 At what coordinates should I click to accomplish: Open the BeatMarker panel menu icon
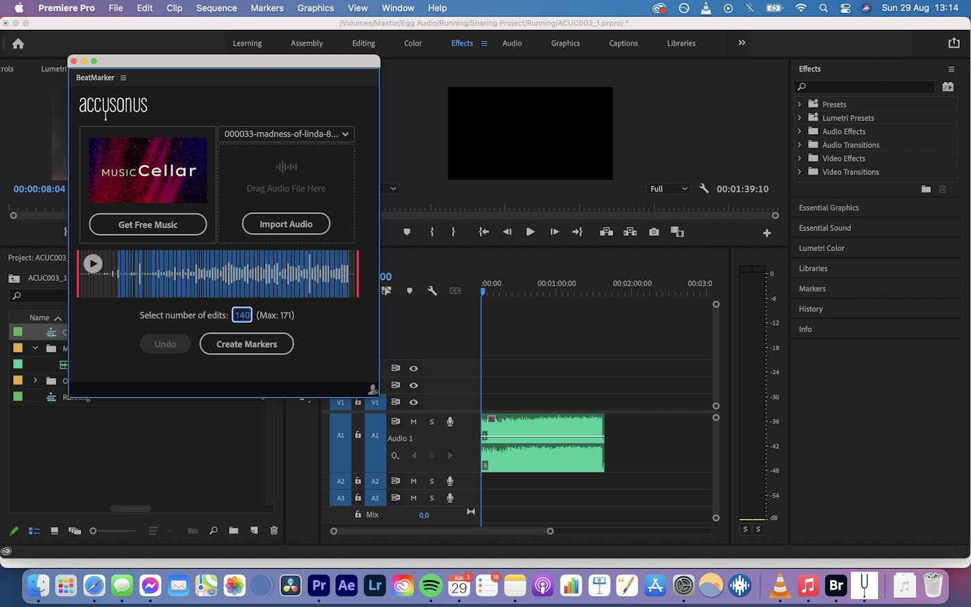pyautogui.click(x=123, y=78)
